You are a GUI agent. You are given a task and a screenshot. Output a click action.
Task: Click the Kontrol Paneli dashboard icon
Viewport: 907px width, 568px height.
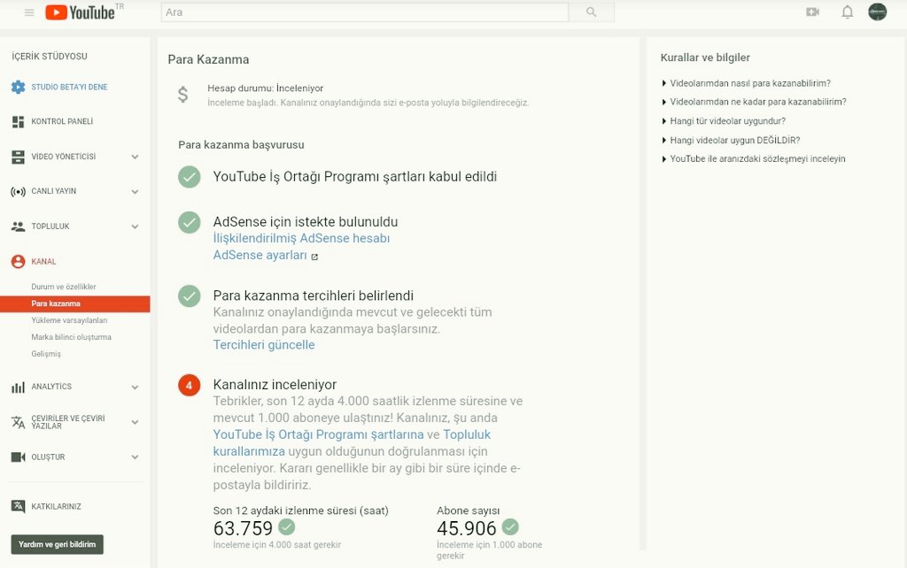[x=18, y=121]
